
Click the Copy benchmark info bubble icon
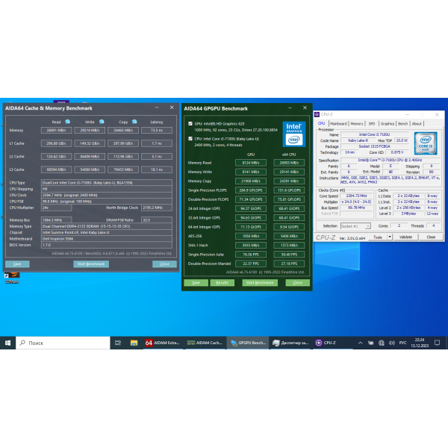pos(134,122)
